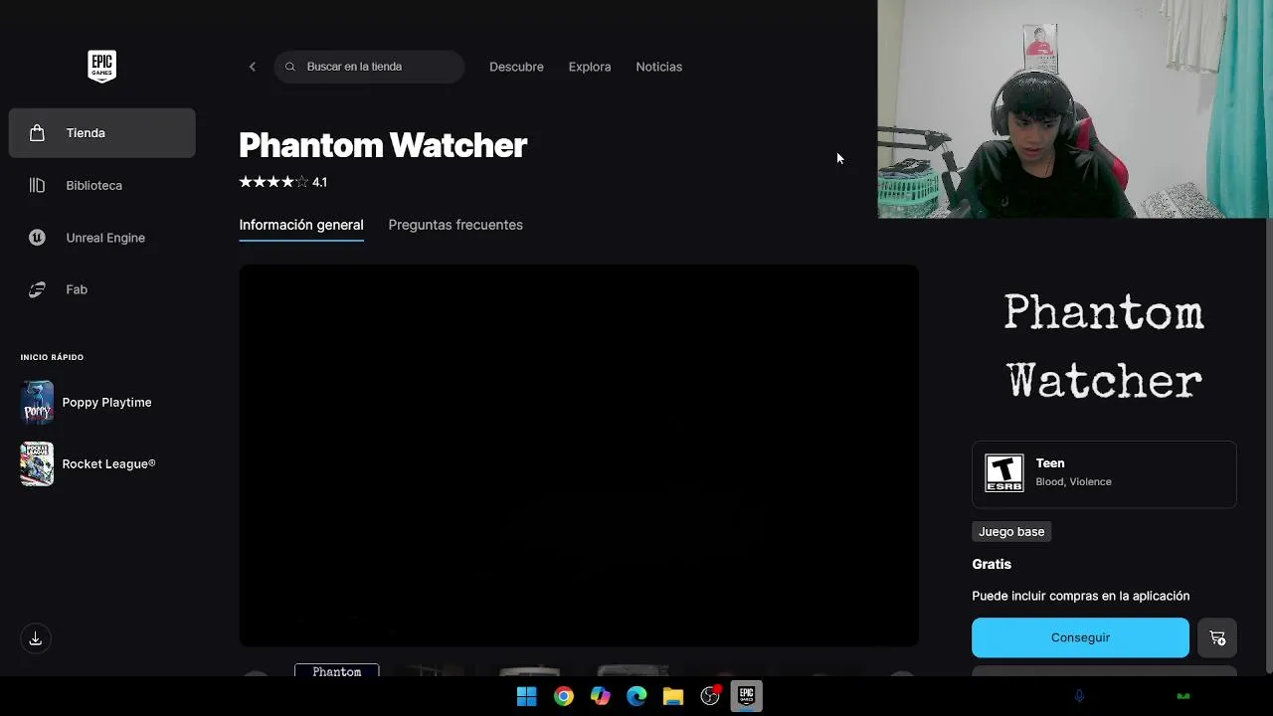Open the downloads icon in sidebar
The height and width of the screenshot is (716, 1273).
(35, 638)
